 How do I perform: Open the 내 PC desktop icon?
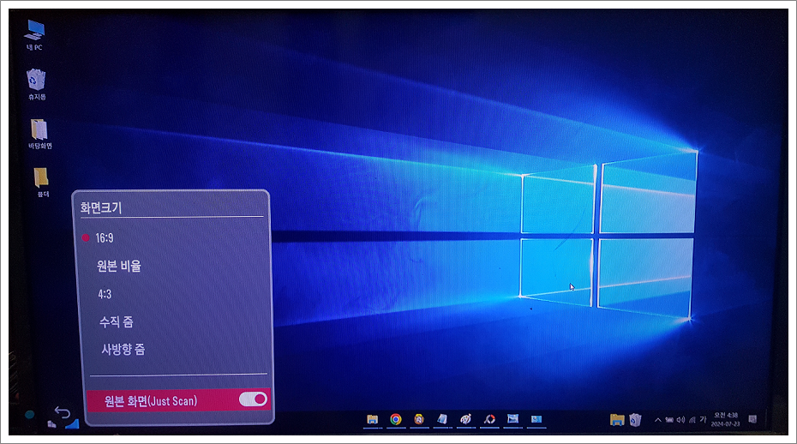34,35
